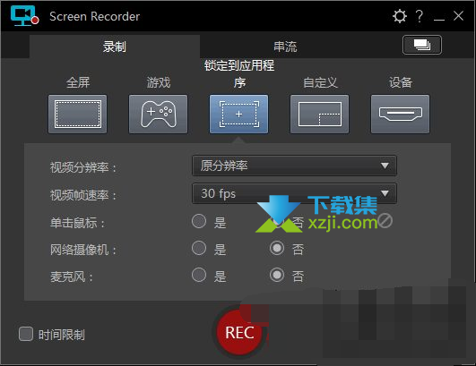Image resolution: width=476 pixels, height=366 pixels.
Task: Select the lock-to-application recording mode icon
Action: [239, 114]
